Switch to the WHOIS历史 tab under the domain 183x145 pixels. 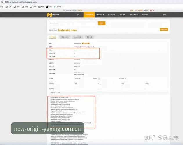(x=78, y=37)
